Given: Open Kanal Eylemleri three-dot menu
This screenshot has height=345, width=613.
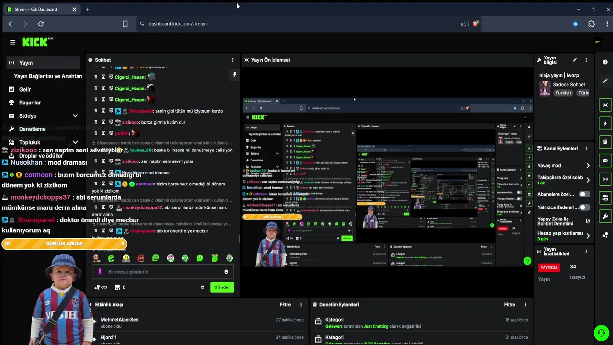Looking at the screenshot, I should [586, 149].
